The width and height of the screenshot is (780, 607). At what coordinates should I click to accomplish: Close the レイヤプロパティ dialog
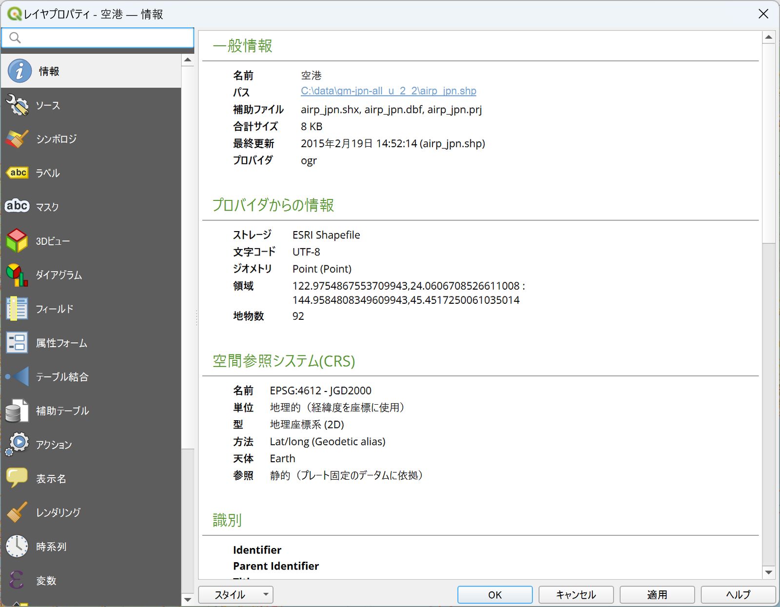click(763, 14)
